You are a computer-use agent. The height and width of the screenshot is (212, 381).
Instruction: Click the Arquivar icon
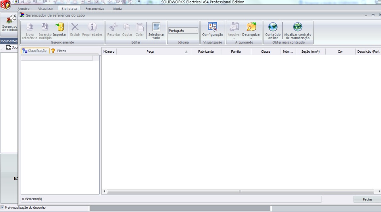coord(234,27)
